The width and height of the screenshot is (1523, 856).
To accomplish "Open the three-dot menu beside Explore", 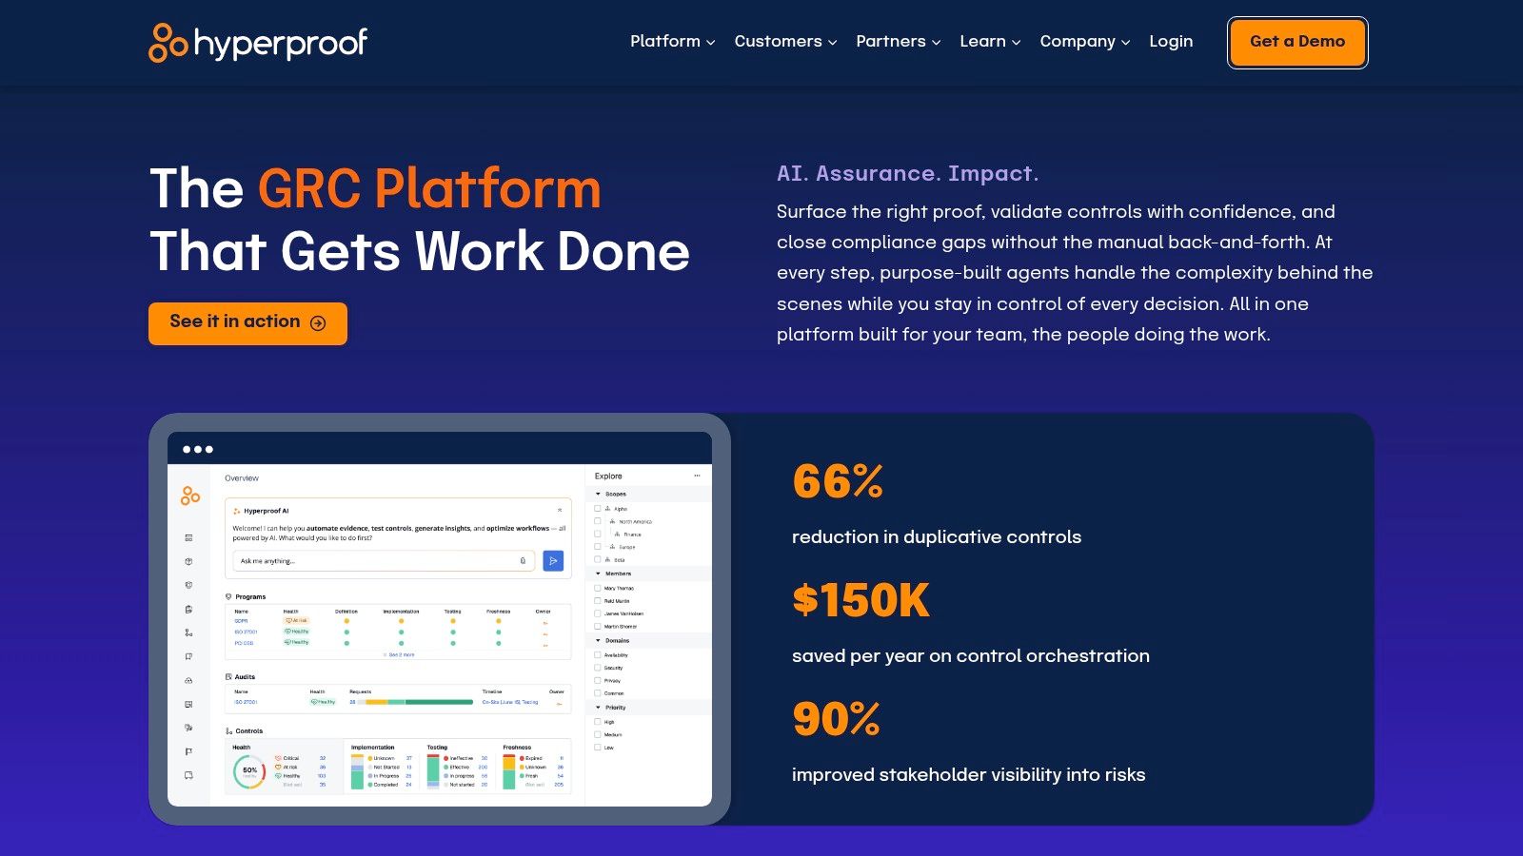I will pyautogui.click(x=697, y=476).
